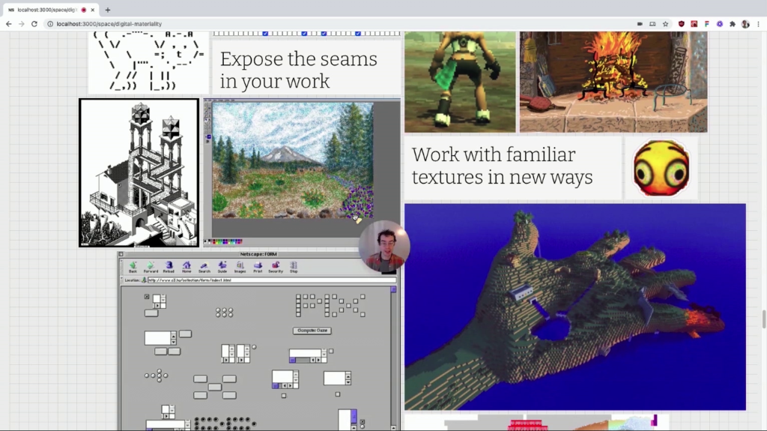The height and width of the screenshot is (431, 767).
Task: Open the Chrome profile avatar
Action: pos(745,24)
